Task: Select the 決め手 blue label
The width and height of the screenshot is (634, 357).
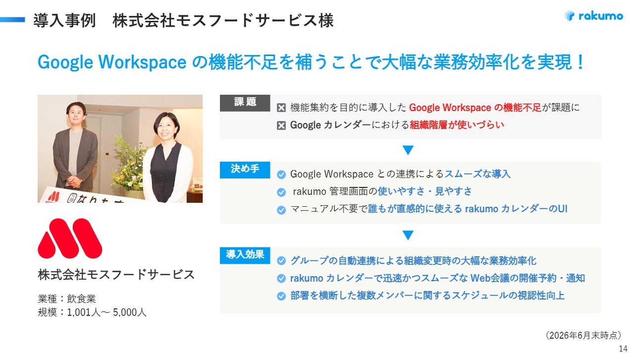Action: coord(245,170)
